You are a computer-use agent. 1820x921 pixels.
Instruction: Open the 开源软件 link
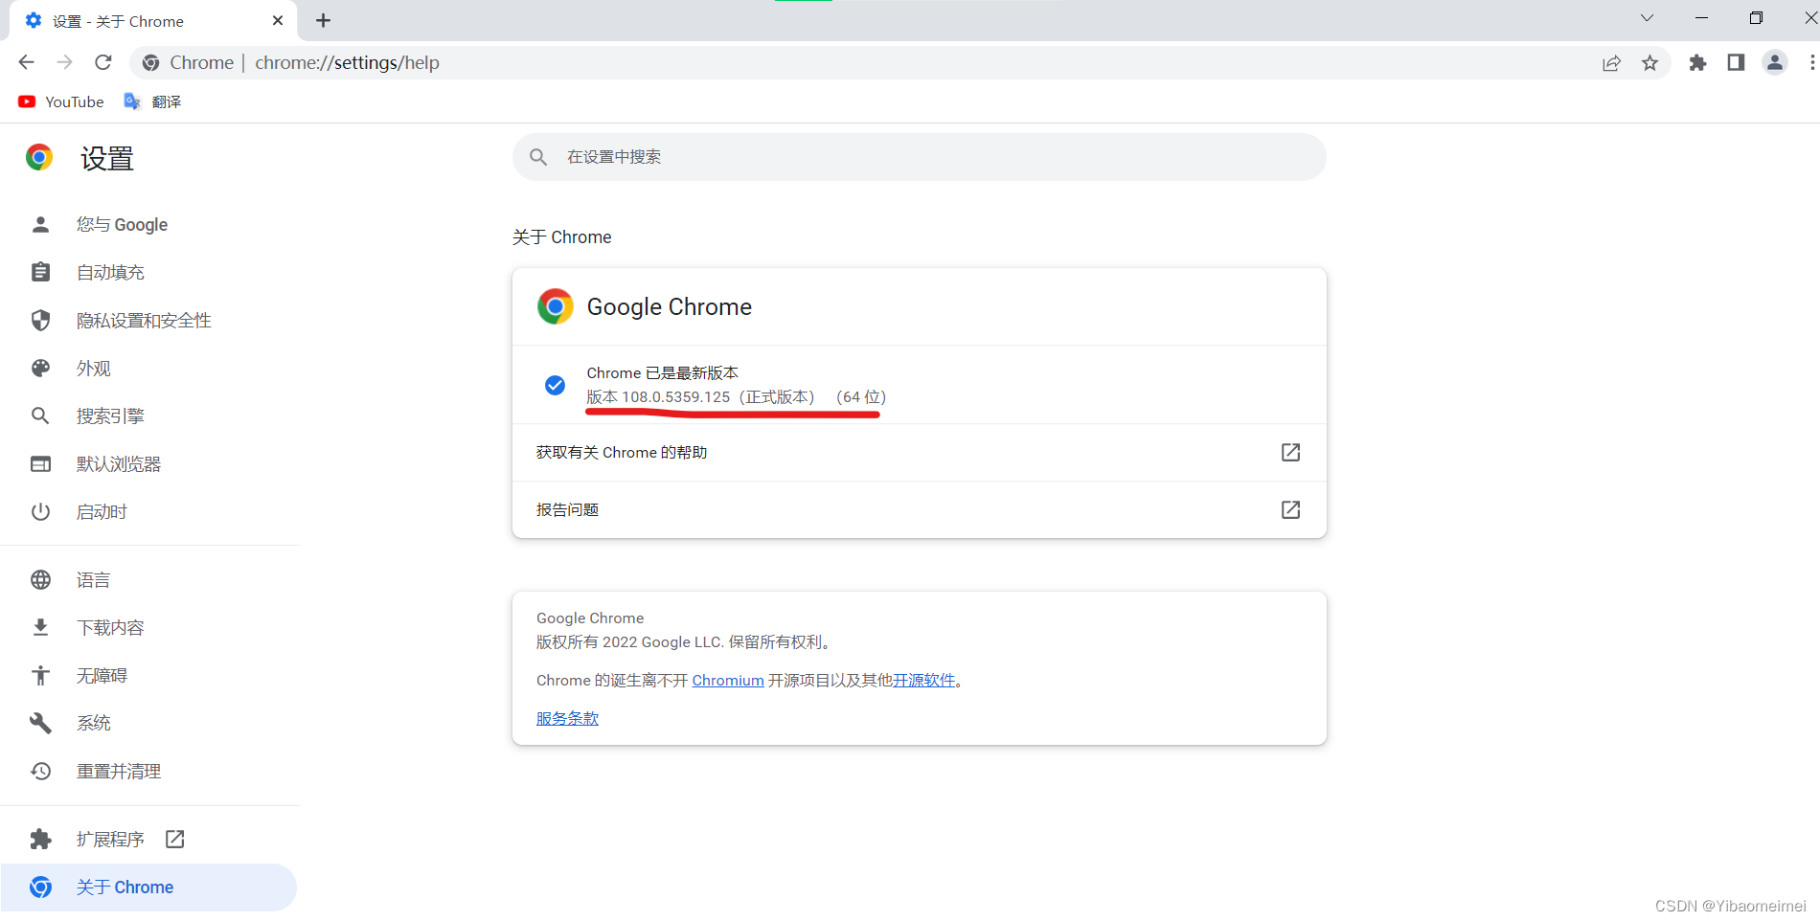pos(924,680)
